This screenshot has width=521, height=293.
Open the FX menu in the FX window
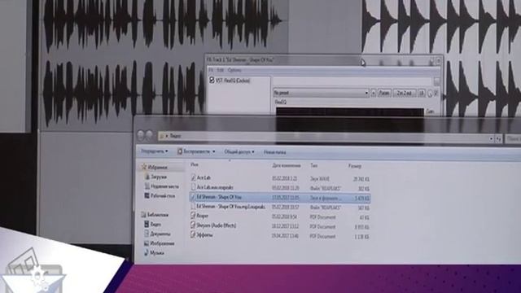[x=210, y=70]
